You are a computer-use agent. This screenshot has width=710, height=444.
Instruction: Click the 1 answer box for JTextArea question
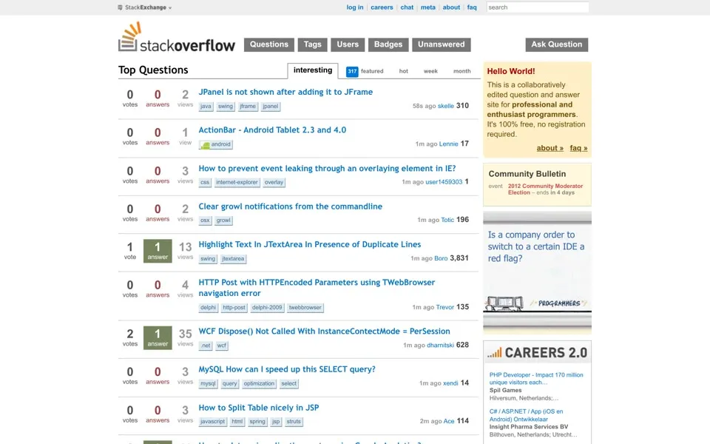click(x=158, y=251)
